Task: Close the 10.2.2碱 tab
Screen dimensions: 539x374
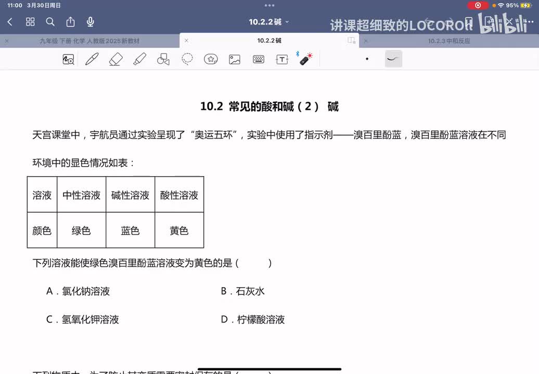Action: (186, 41)
